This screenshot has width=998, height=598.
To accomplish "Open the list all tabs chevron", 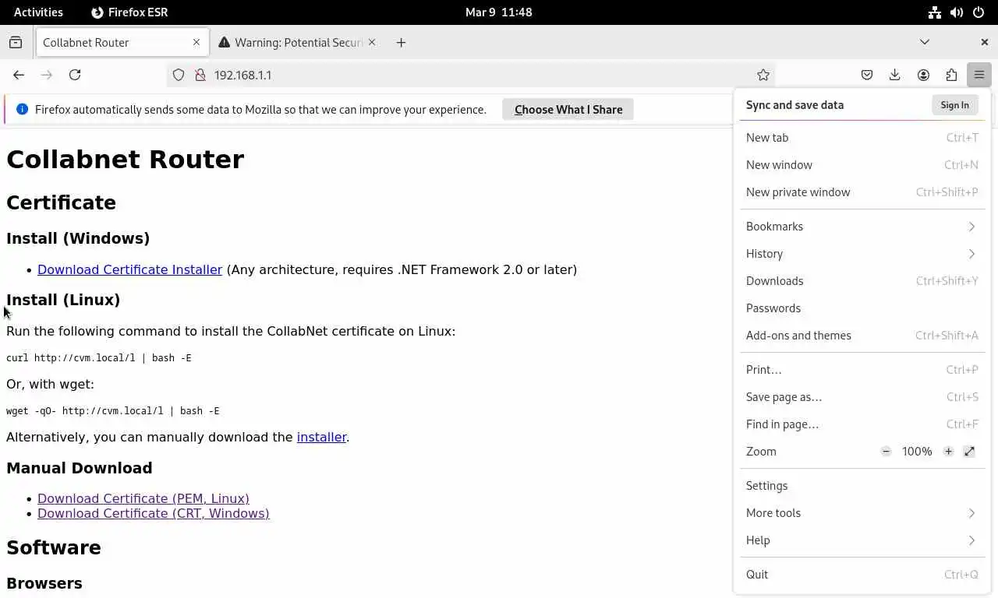I will (x=925, y=42).
